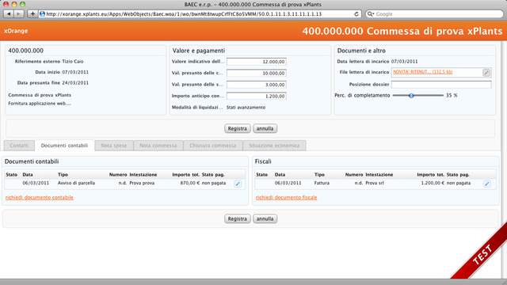Add a bookmark with the plus button
Screen dimensions: 507x285
32,14
